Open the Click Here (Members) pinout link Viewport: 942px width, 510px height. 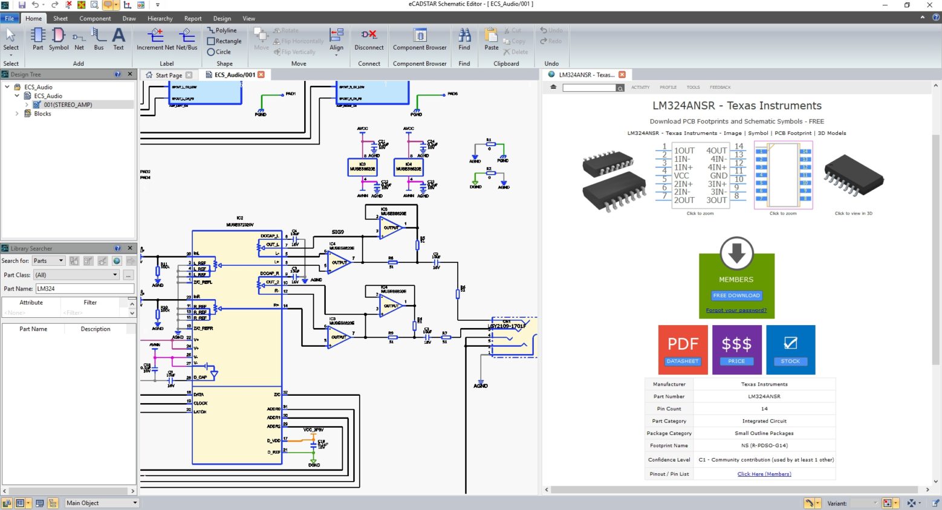pyautogui.click(x=764, y=474)
